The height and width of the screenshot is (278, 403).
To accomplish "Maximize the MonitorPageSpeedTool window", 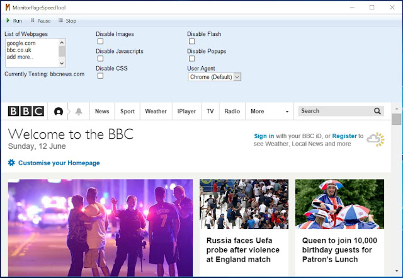I will click(x=372, y=8).
